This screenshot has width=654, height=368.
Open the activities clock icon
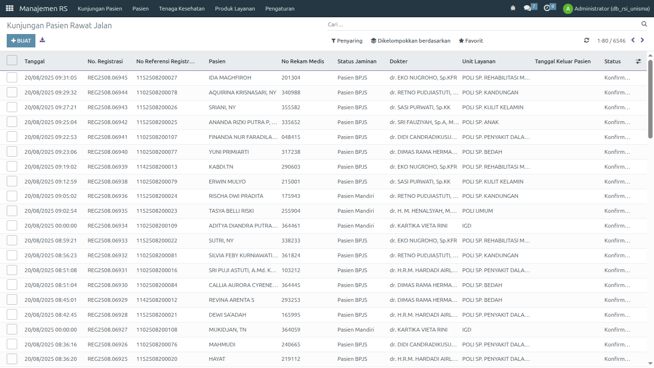point(547,9)
